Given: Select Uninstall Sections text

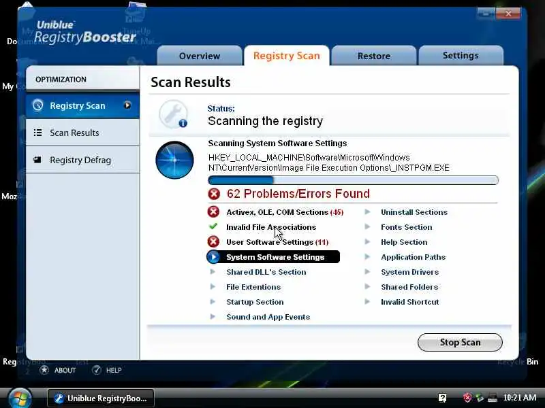Looking at the screenshot, I should [x=414, y=212].
